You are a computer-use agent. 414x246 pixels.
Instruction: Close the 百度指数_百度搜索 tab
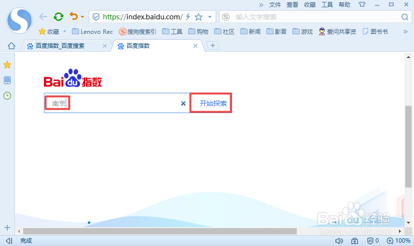tap(105, 46)
